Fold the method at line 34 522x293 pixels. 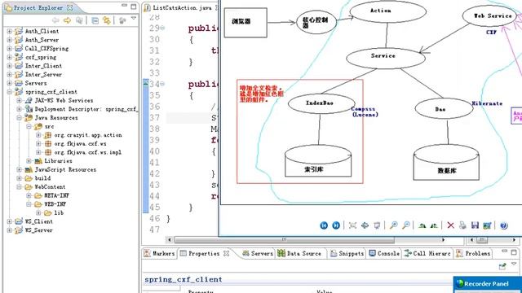(162, 84)
